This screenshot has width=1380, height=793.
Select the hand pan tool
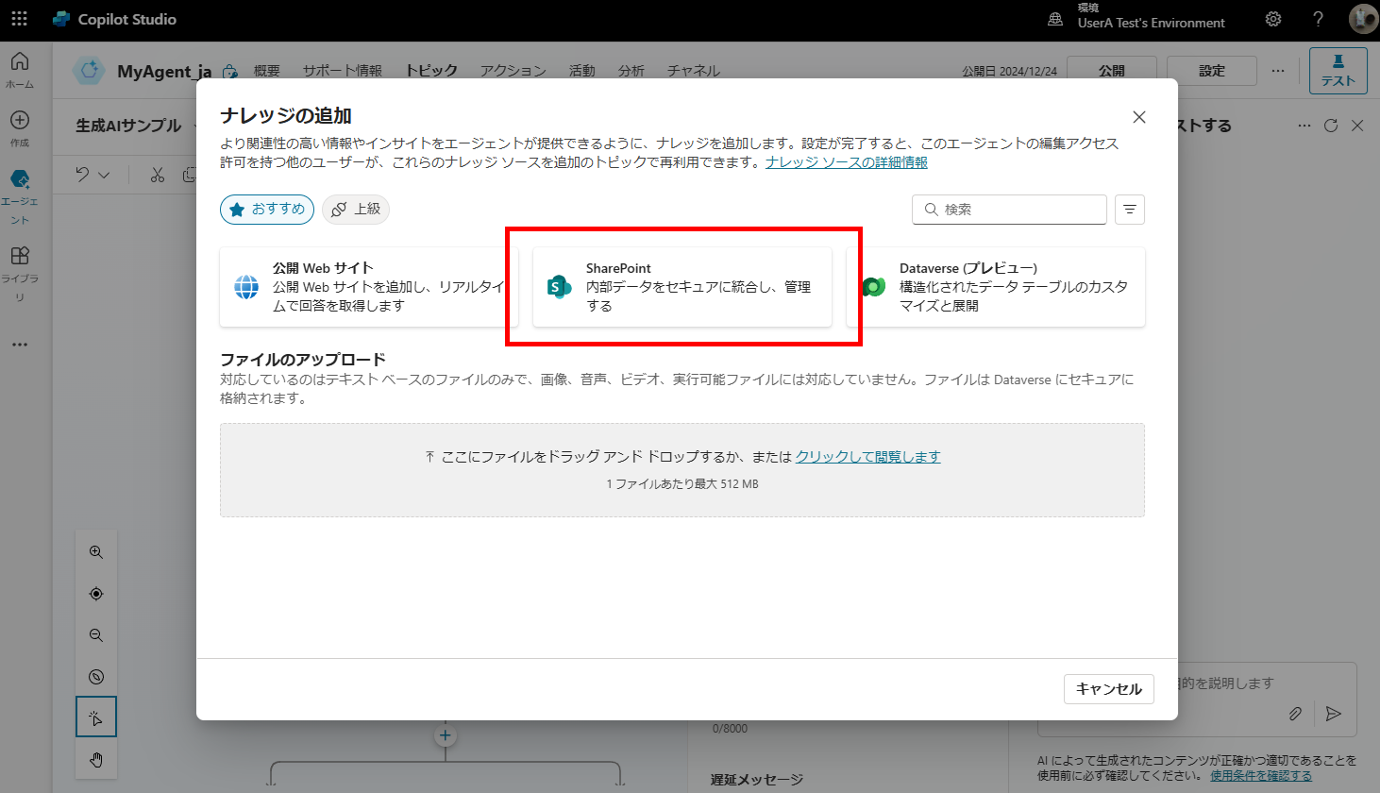[96, 760]
